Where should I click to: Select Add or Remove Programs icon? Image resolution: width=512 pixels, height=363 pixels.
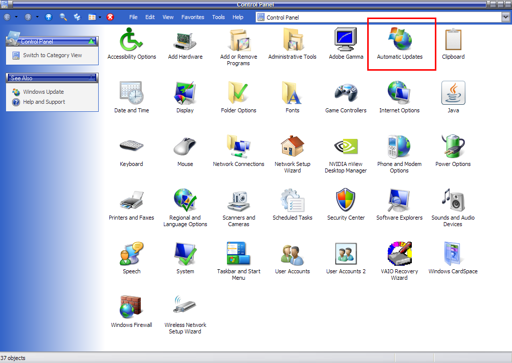238,40
